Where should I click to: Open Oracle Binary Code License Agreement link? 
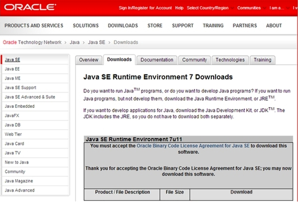(193, 146)
